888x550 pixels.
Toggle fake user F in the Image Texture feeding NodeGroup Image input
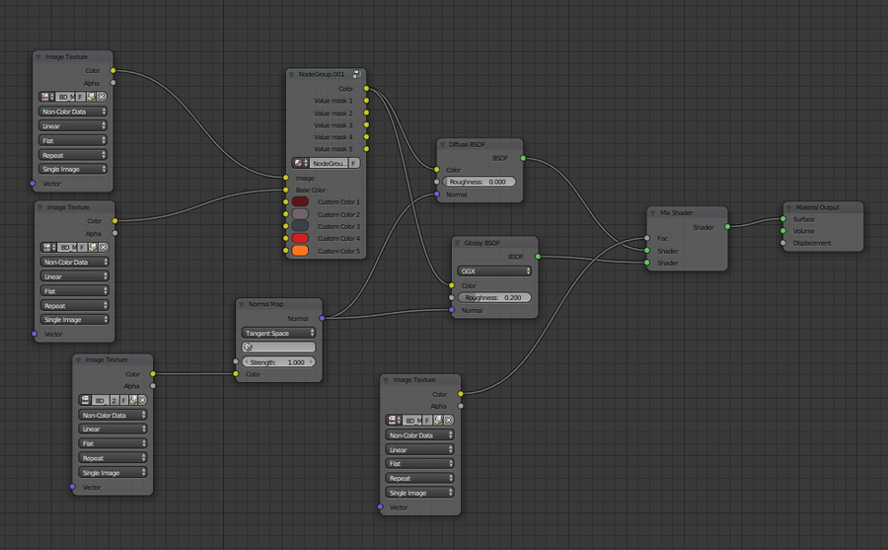coord(81,97)
